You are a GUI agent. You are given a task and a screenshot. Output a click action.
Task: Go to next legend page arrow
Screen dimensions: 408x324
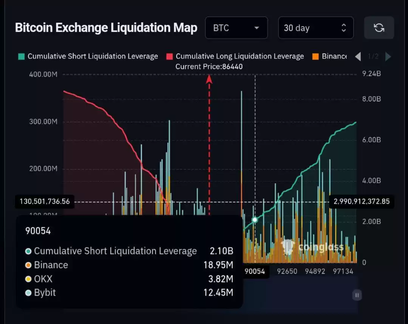click(x=388, y=56)
